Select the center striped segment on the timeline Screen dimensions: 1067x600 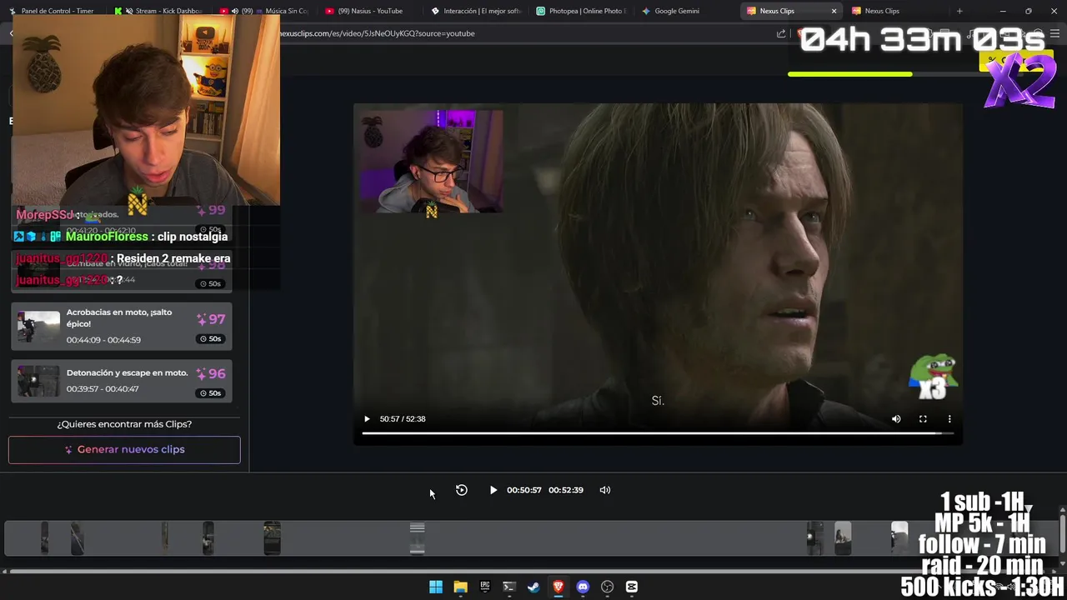coord(418,537)
